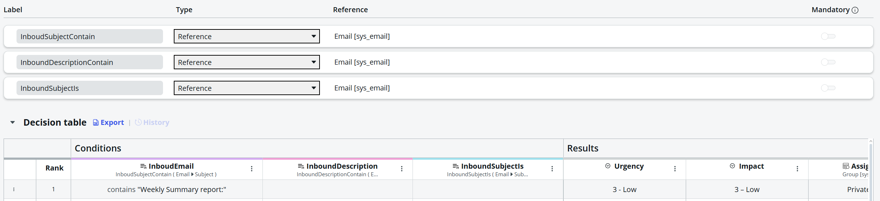880x201 pixels.
Task: Enable Mandatory switch for InboundSubjectIs
Action: (x=828, y=88)
